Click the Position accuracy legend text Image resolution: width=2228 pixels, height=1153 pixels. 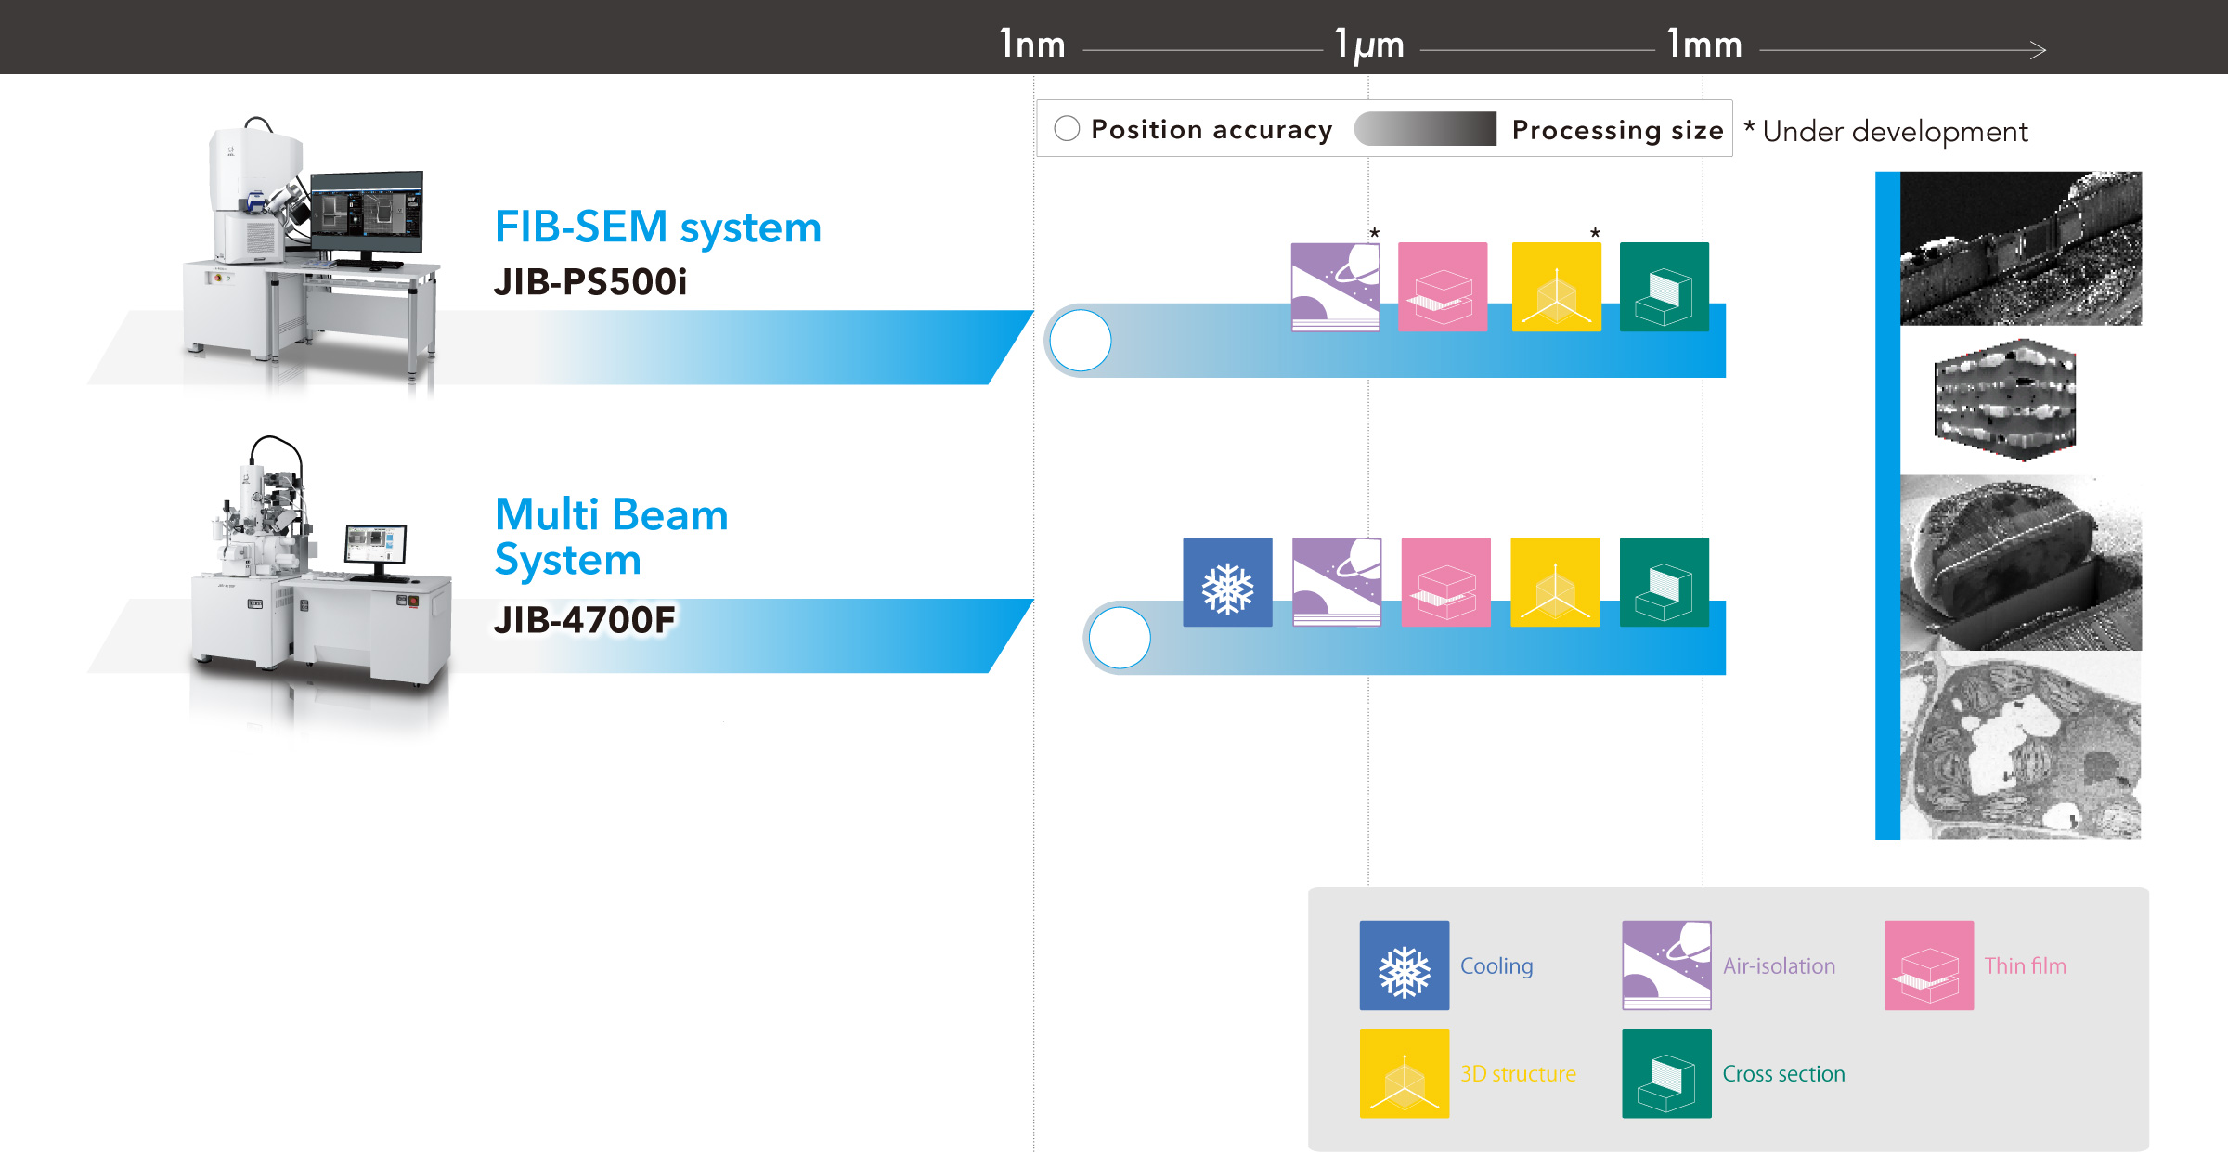click(1211, 130)
